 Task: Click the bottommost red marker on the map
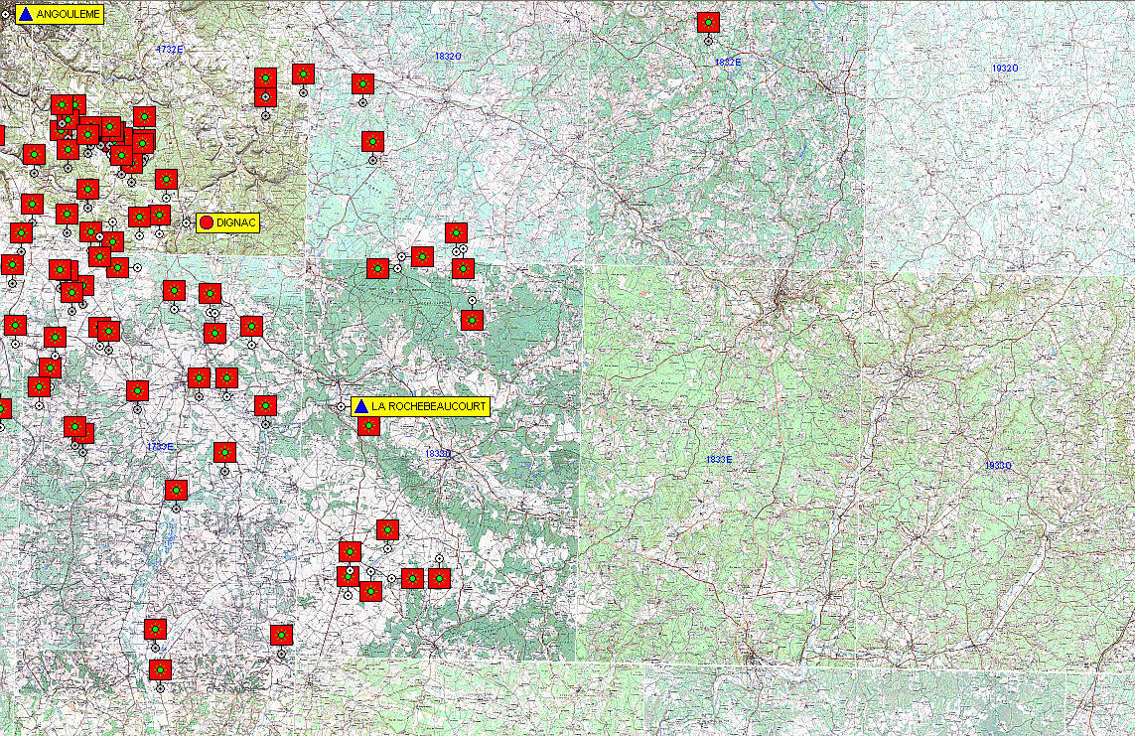point(160,670)
